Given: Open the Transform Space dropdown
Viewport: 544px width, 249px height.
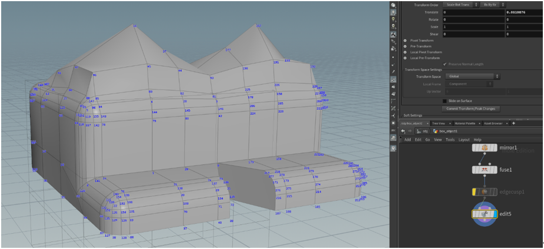Looking at the screenshot, I should [473, 76].
